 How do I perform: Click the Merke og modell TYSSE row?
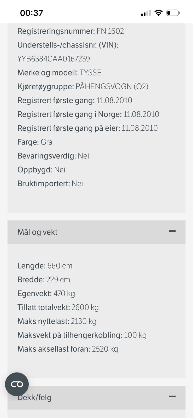59,73
